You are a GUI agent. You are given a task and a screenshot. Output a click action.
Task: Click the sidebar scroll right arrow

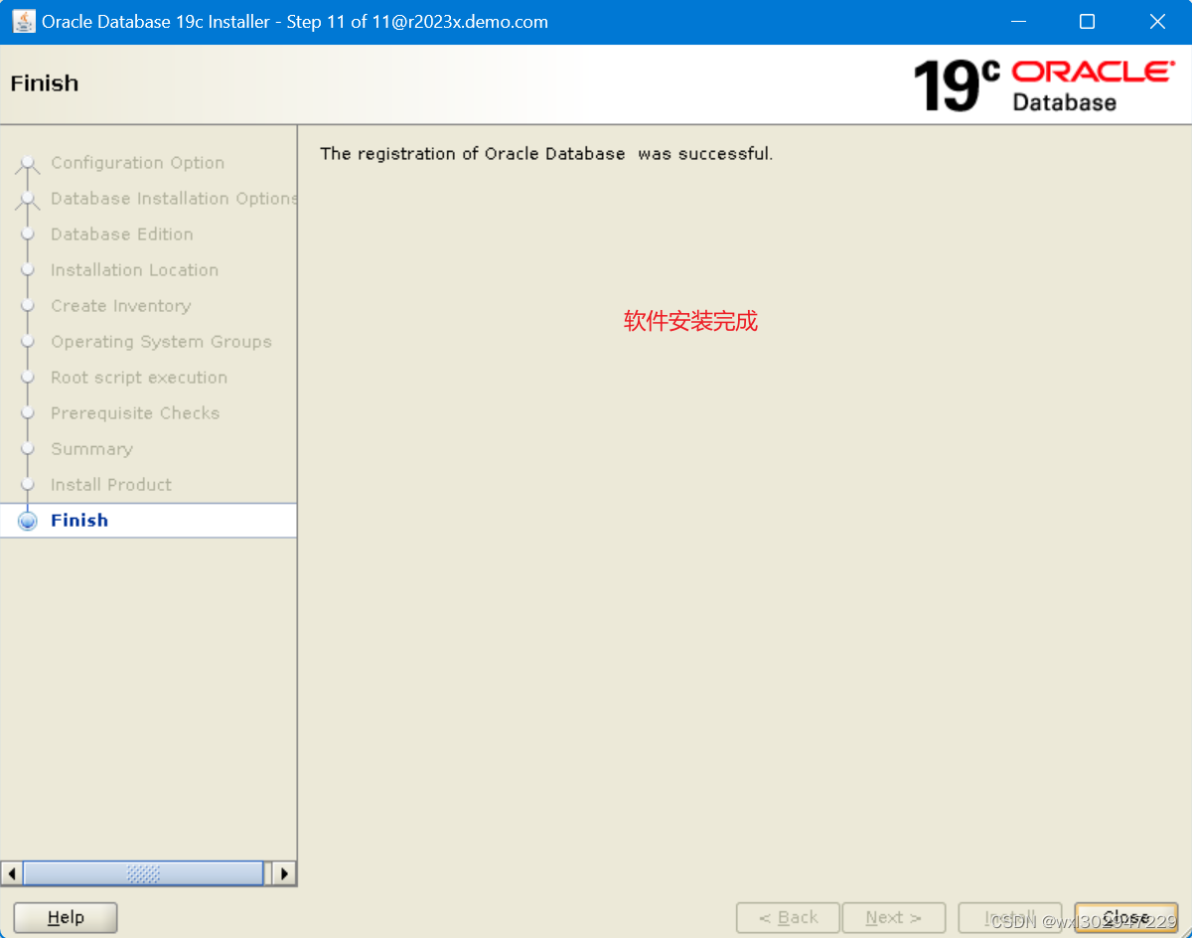[x=285, y=873]
